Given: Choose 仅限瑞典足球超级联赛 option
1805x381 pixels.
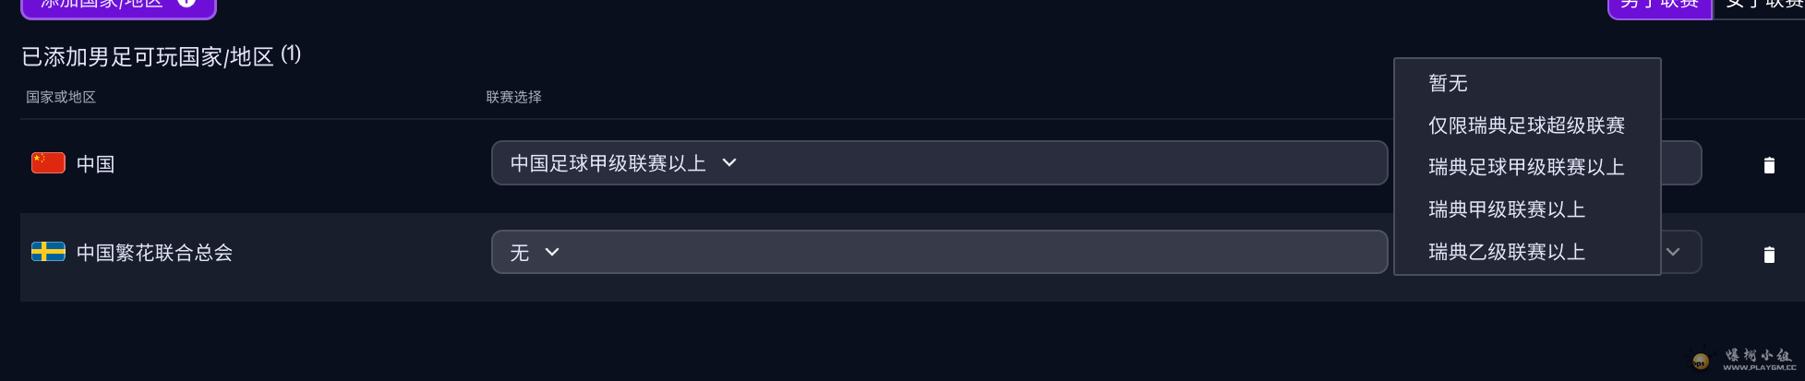Looking at the screenshot, I should [1526, 125].
